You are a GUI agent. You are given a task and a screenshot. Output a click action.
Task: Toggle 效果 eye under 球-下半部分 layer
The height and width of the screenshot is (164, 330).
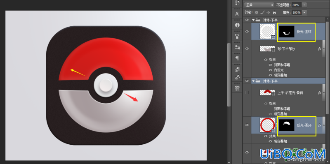[266, 60]
